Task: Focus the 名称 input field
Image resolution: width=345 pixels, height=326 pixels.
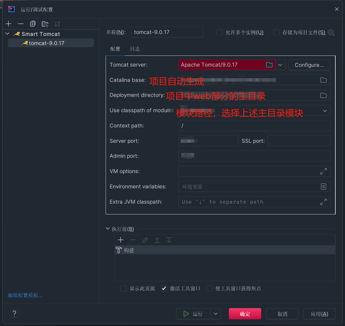Action: (x=167, y=32)
